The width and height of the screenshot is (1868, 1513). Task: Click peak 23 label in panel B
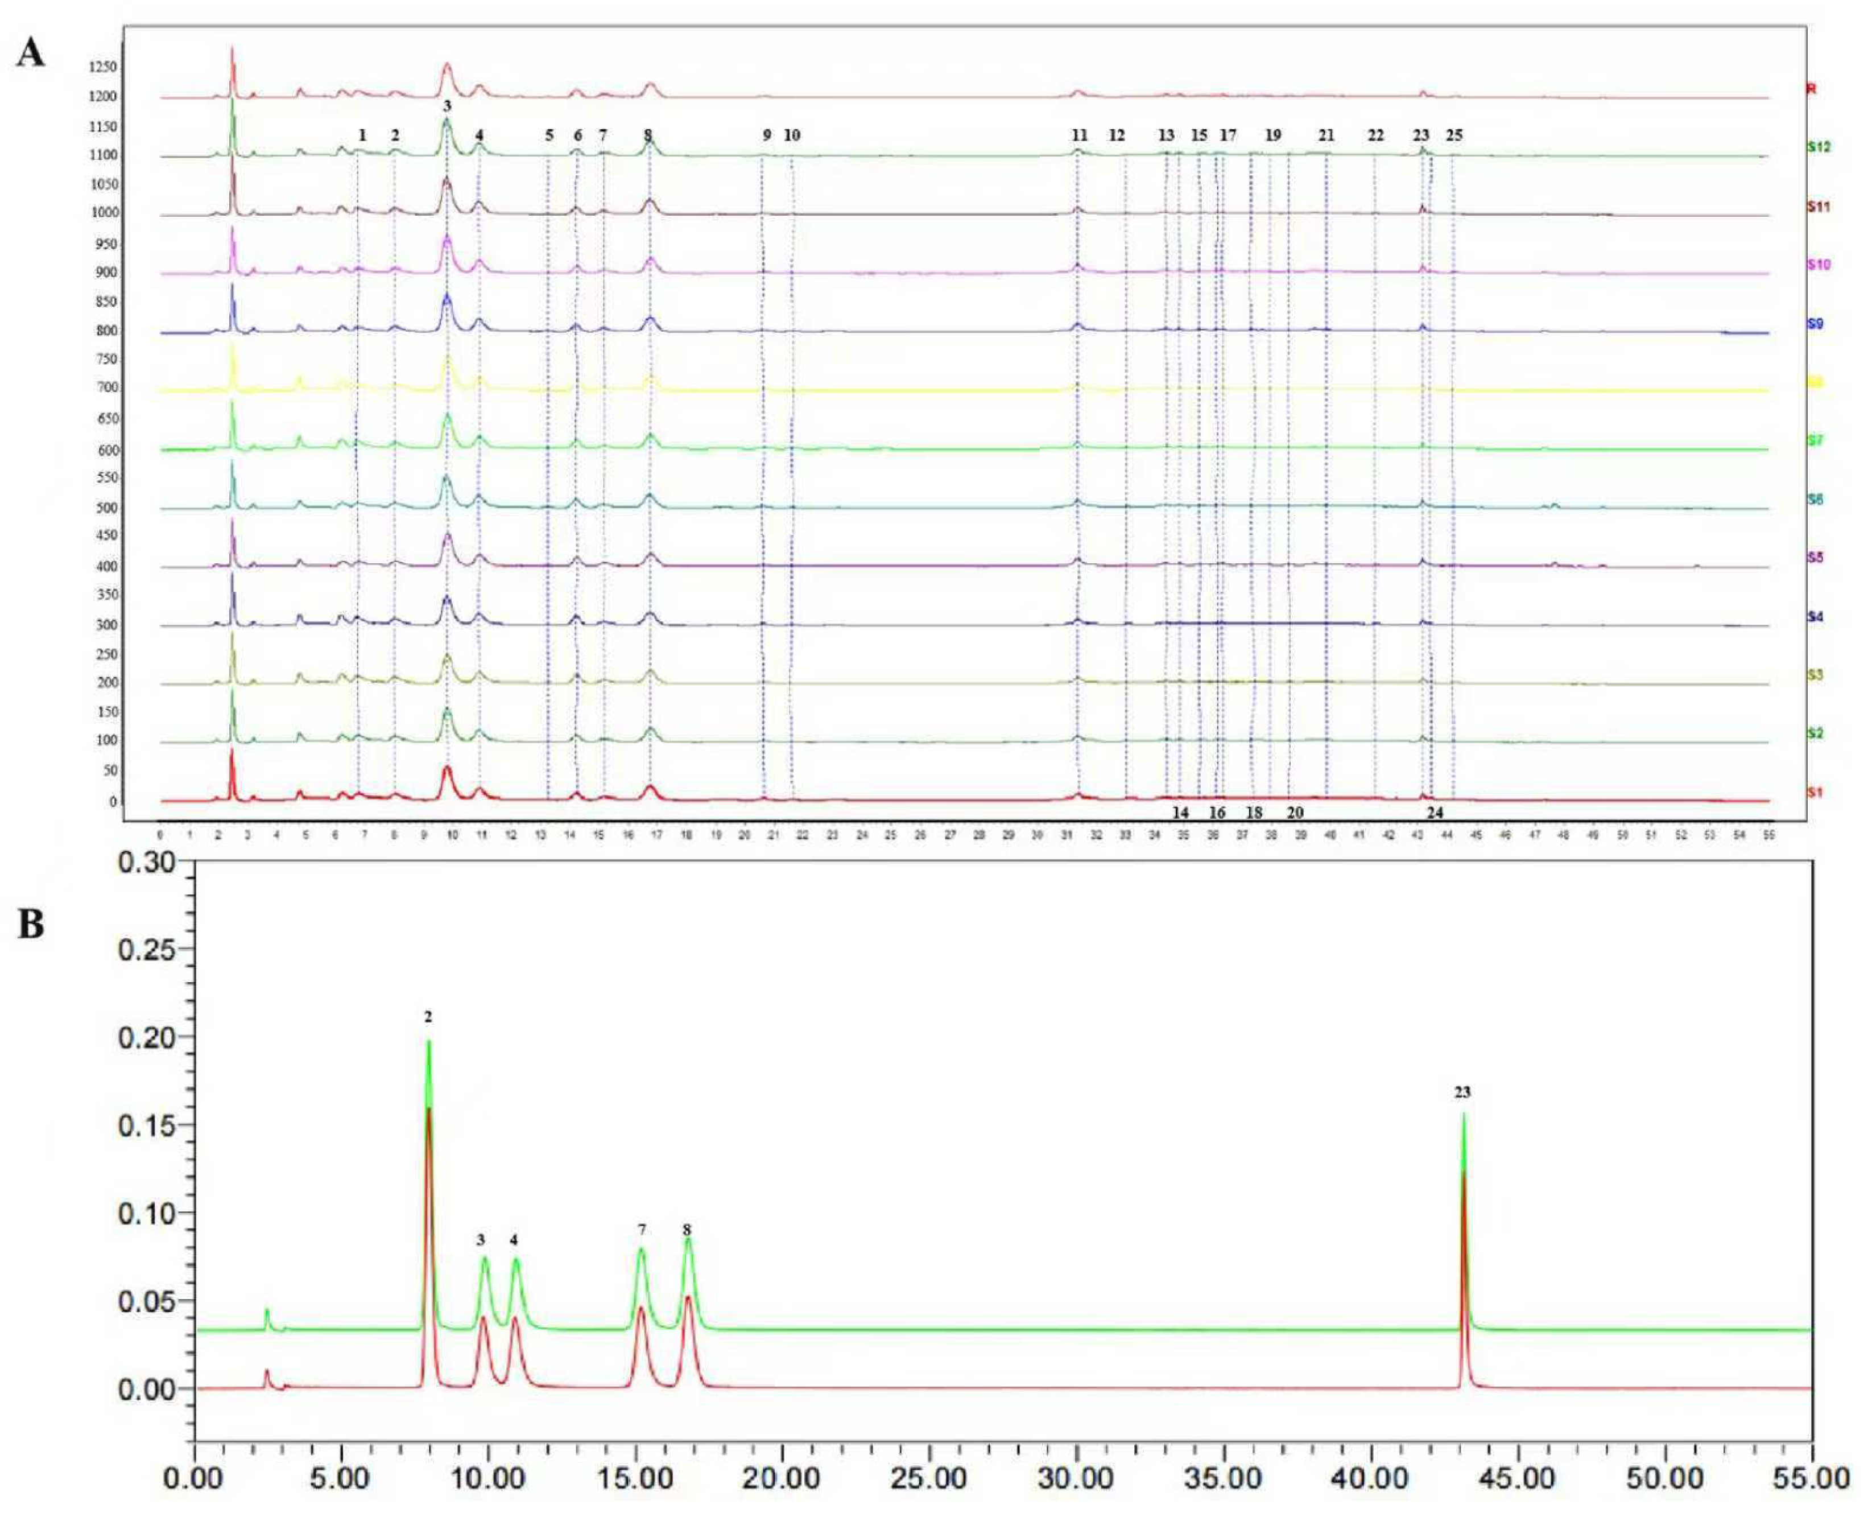coord(1462,1093)
